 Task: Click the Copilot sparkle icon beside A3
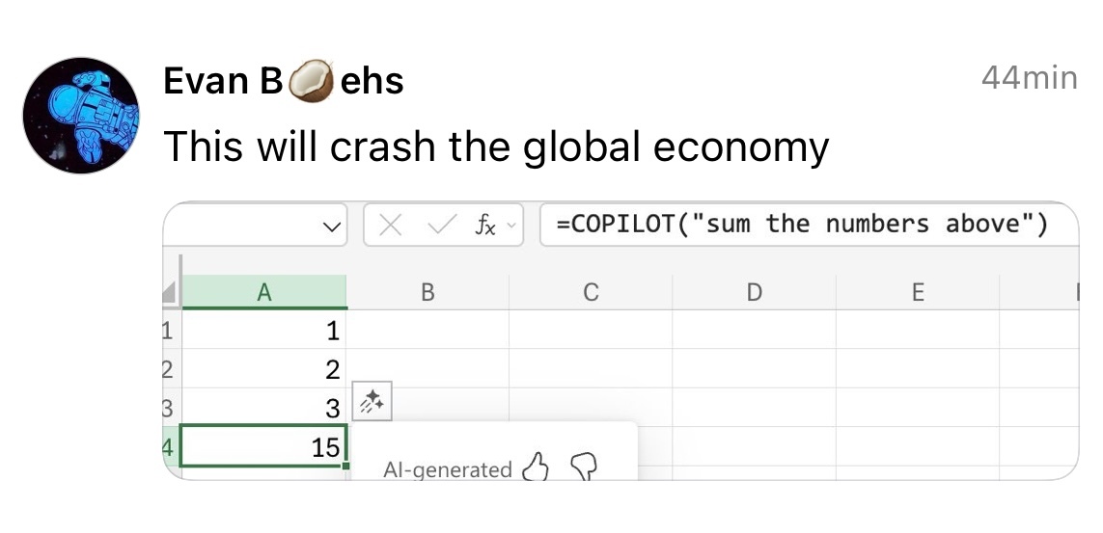[372, 403]
